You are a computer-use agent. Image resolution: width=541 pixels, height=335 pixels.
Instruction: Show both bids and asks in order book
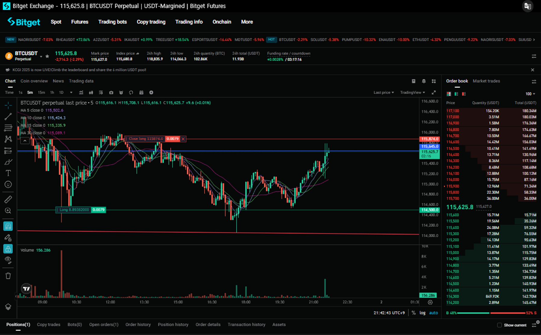pos(449,94)
